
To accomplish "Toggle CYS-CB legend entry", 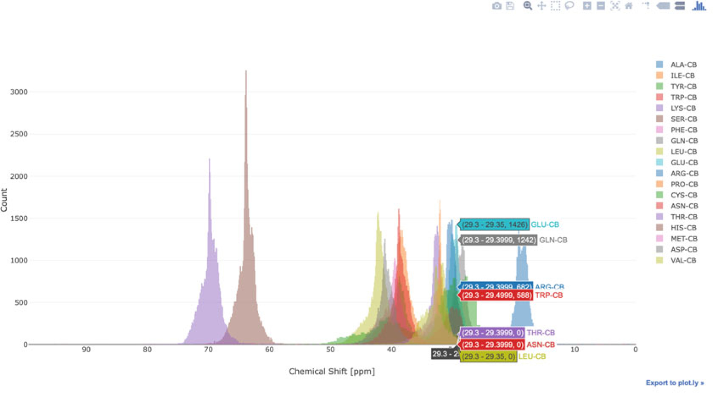I will (677, 195).
